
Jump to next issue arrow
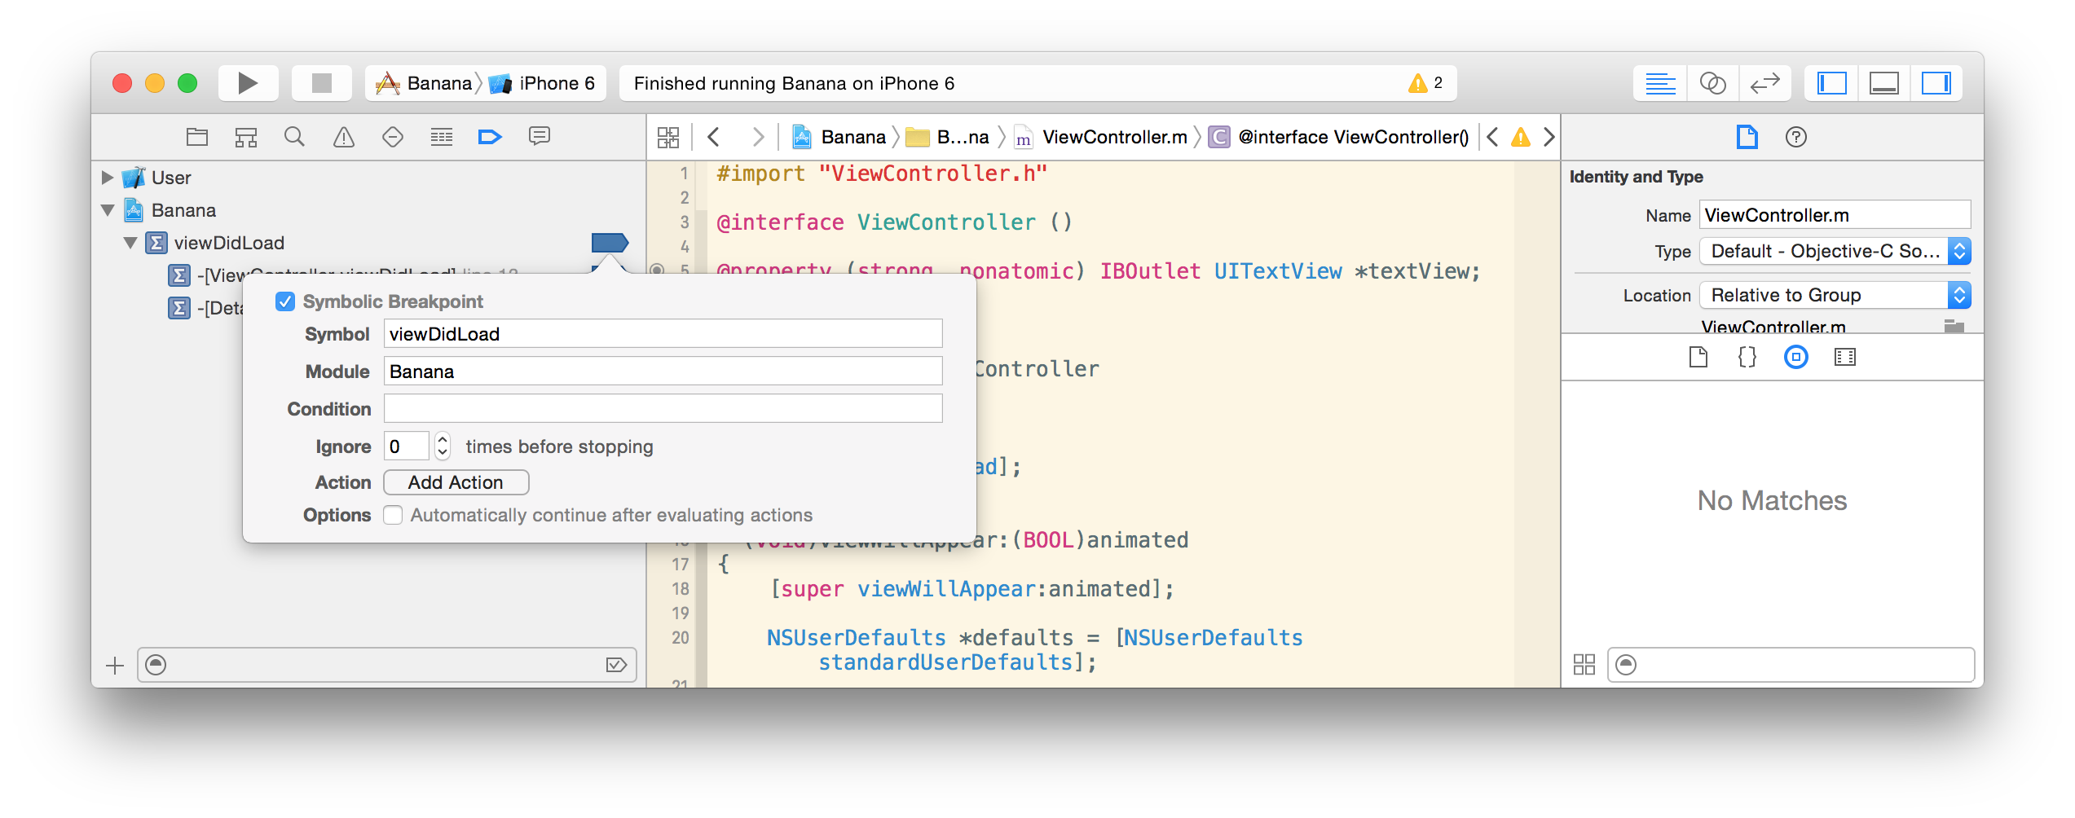pyautogui.click(x=1549, y=137)
